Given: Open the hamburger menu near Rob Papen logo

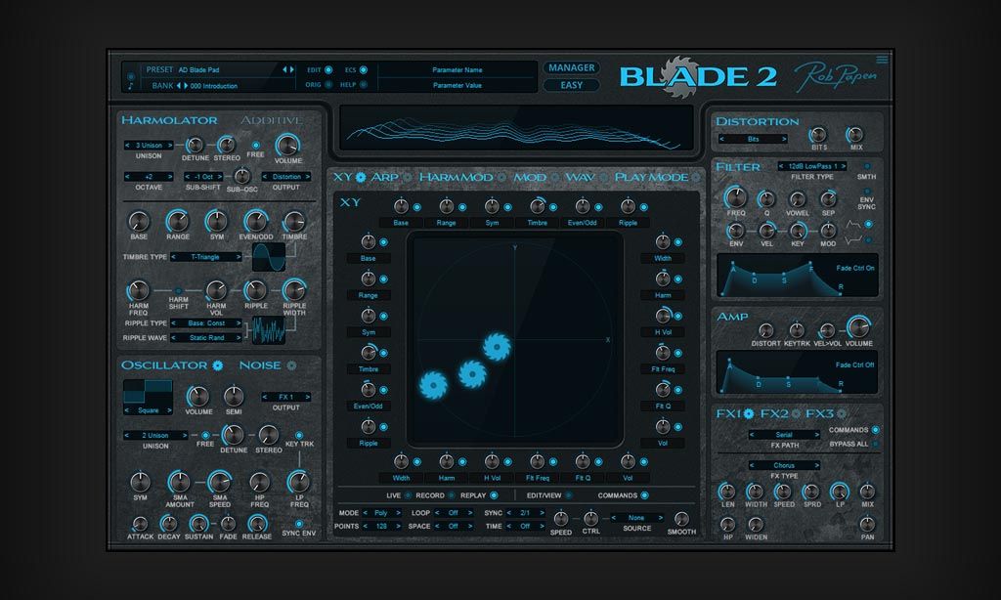Looking at the screenshot, I should 882,60.
